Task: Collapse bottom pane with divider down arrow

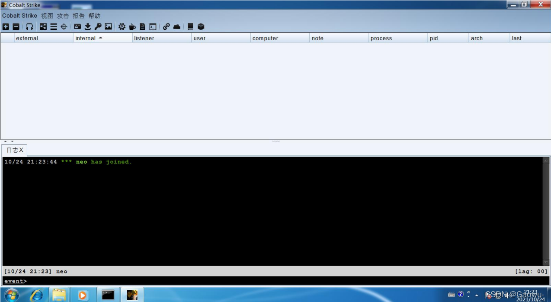Action: tap(12, 141)
